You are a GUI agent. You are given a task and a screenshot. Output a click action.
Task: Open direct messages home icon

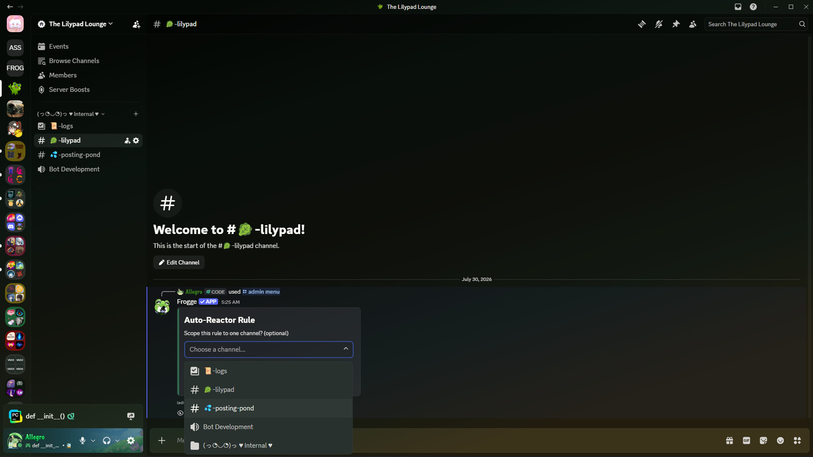tap(15, 24)
